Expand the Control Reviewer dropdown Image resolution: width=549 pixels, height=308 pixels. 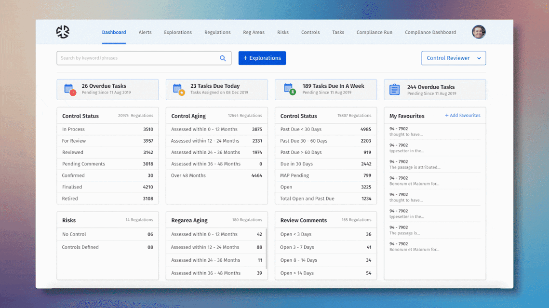(454, 58)
